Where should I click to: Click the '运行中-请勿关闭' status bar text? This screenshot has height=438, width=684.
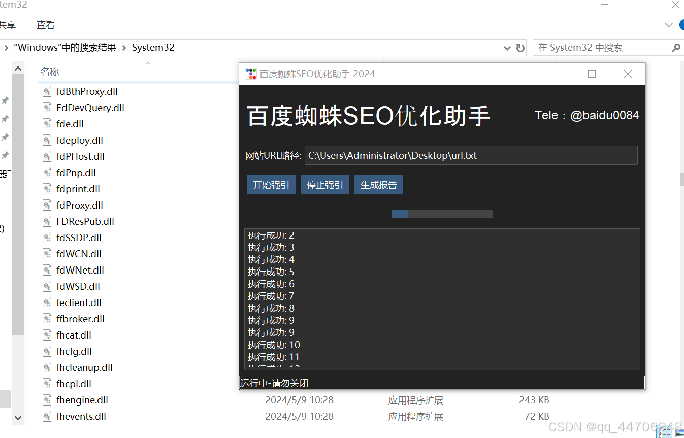tap(274, 383)
